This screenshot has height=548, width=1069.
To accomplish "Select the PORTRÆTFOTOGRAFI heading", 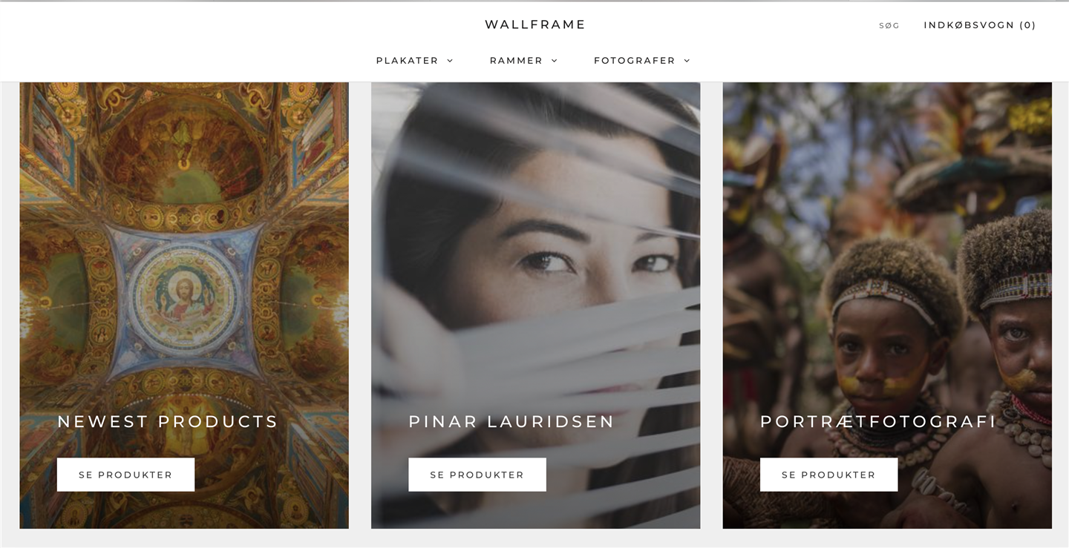I will coord(878,422).
